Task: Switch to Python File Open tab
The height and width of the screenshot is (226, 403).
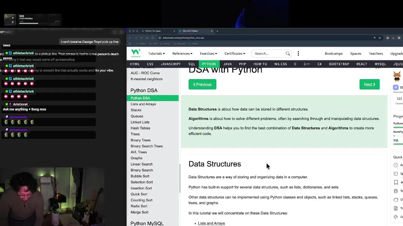Action: (158, 31)
